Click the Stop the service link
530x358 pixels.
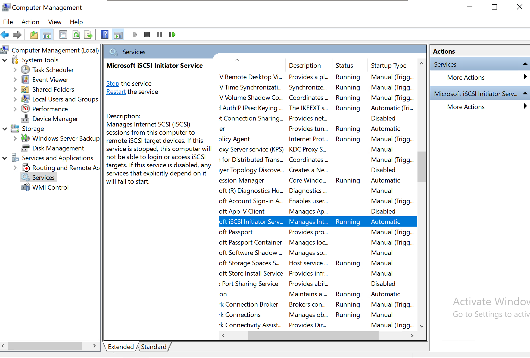[113, 84]
